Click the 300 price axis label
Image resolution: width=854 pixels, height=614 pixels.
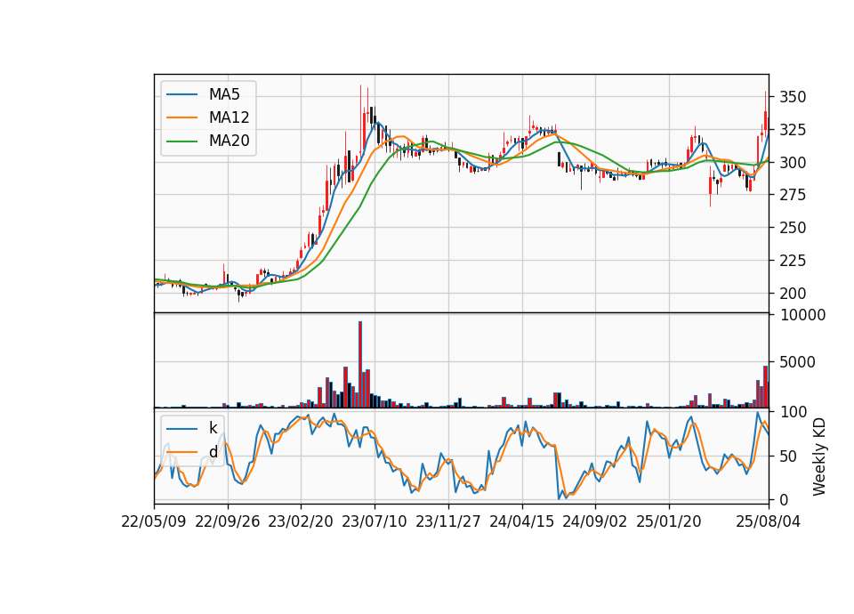pyautogui.click(x=793, y=162)
